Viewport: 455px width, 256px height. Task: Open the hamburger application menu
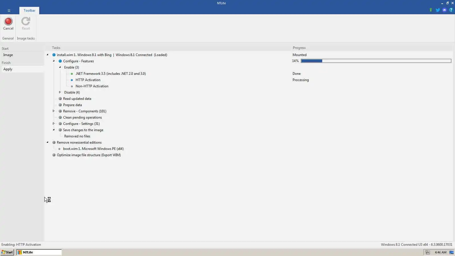9,11
